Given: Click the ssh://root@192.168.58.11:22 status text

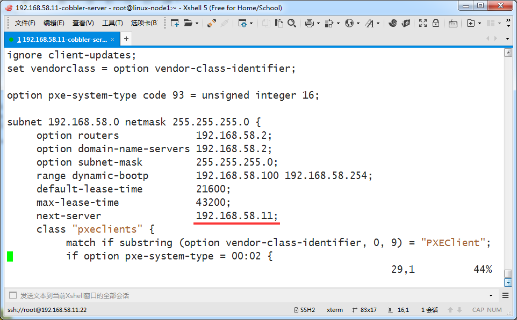Looking at the screenshot, I should pos(47,310).
